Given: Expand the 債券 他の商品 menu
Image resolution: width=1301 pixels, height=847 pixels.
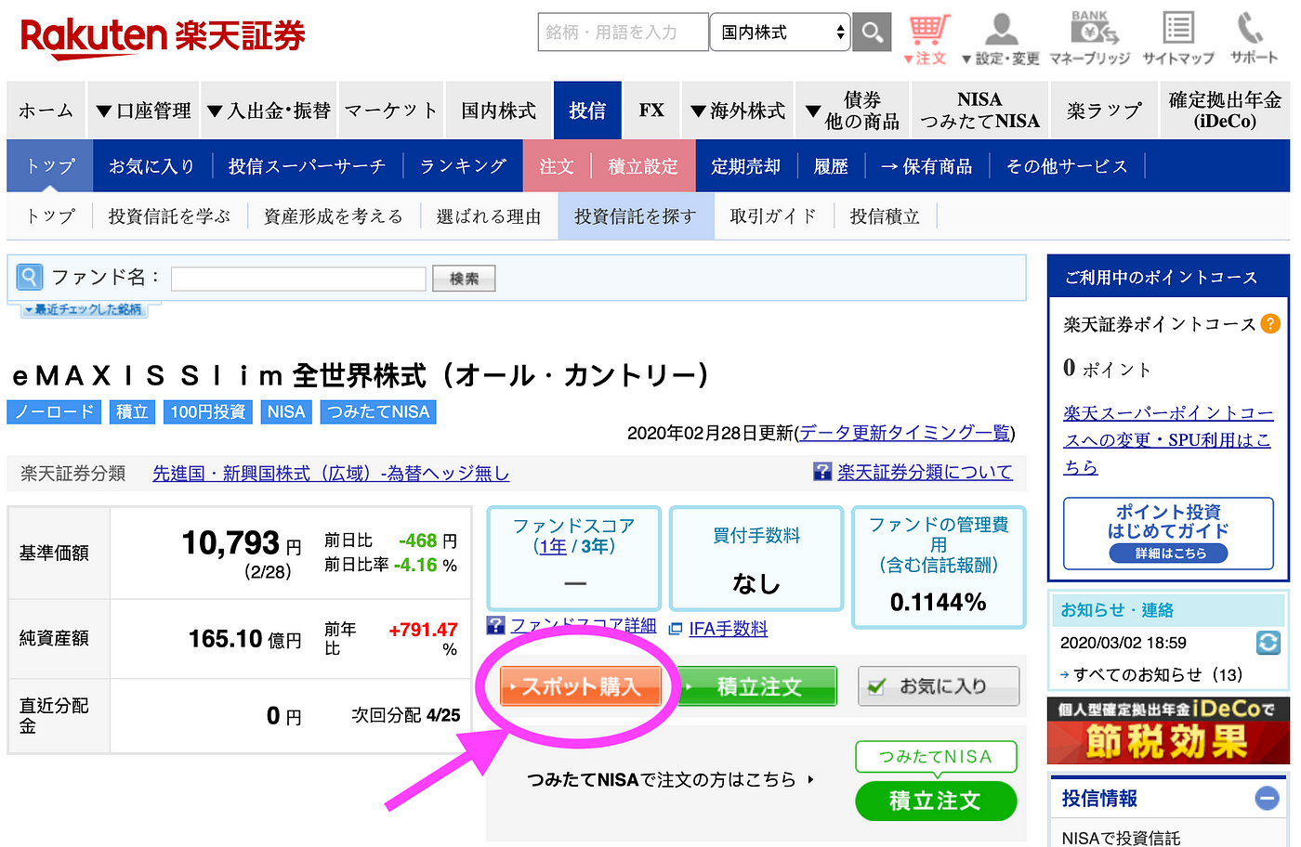Looking at the screenshot, I should tap(853, 111).
